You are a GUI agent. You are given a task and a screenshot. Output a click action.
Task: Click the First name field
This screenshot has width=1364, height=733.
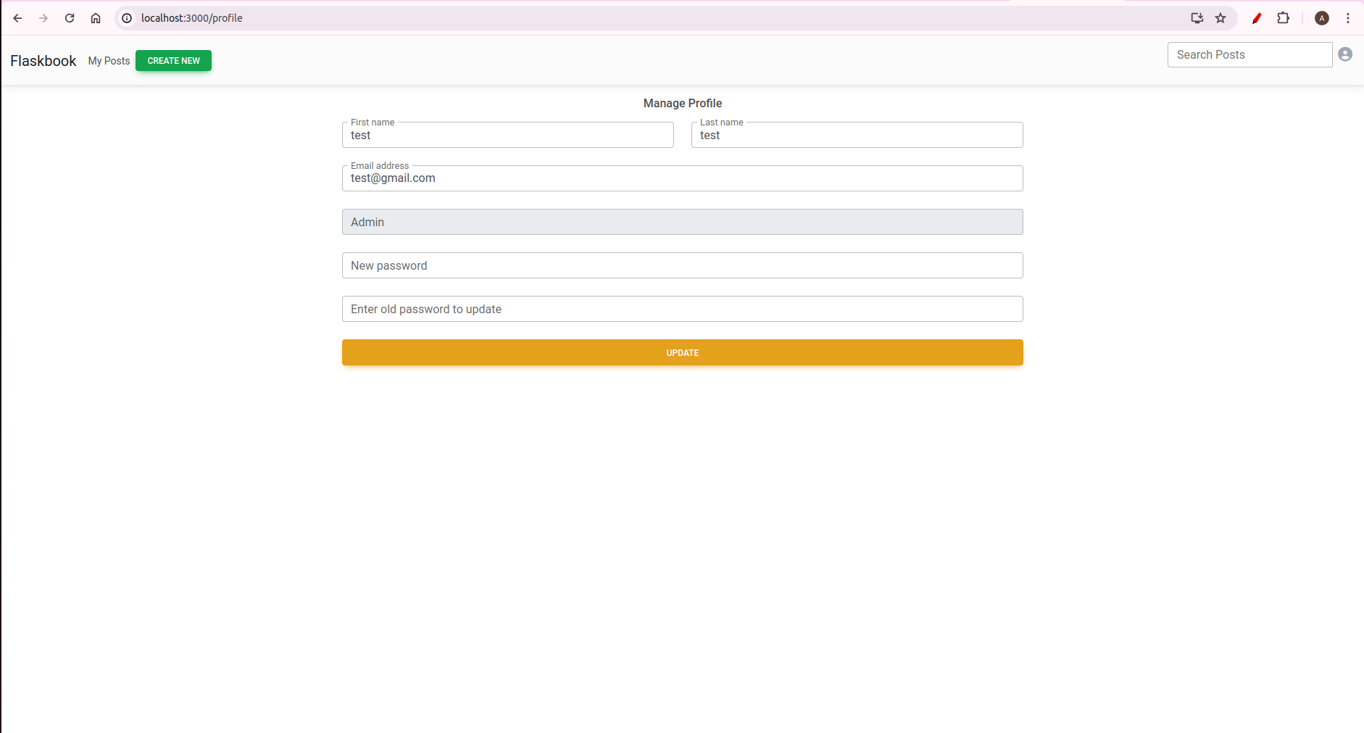point(507,135)
